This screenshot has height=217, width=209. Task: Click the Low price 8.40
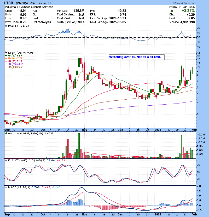[23, 18]
